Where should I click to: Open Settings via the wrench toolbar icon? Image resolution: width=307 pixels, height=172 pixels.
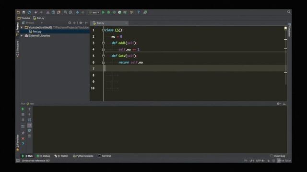coord(132,12)
